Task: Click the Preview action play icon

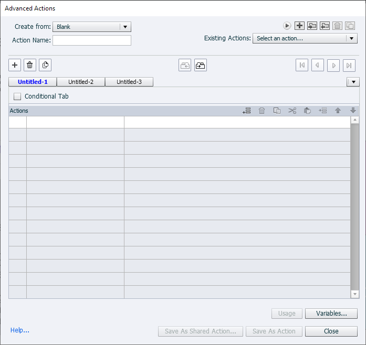Action: 287,26
